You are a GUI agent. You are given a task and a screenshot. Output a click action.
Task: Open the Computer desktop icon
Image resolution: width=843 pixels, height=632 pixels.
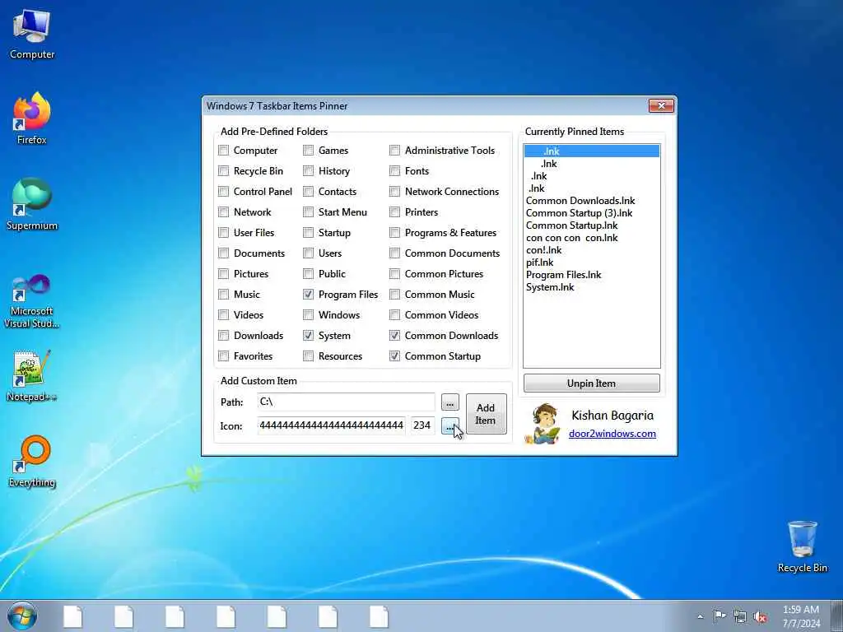[x=32, y=34]
